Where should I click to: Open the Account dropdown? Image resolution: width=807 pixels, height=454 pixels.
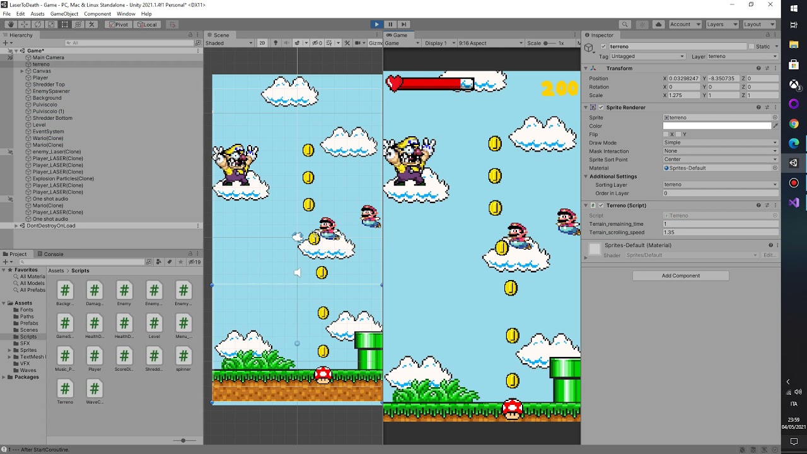[685, 25]
